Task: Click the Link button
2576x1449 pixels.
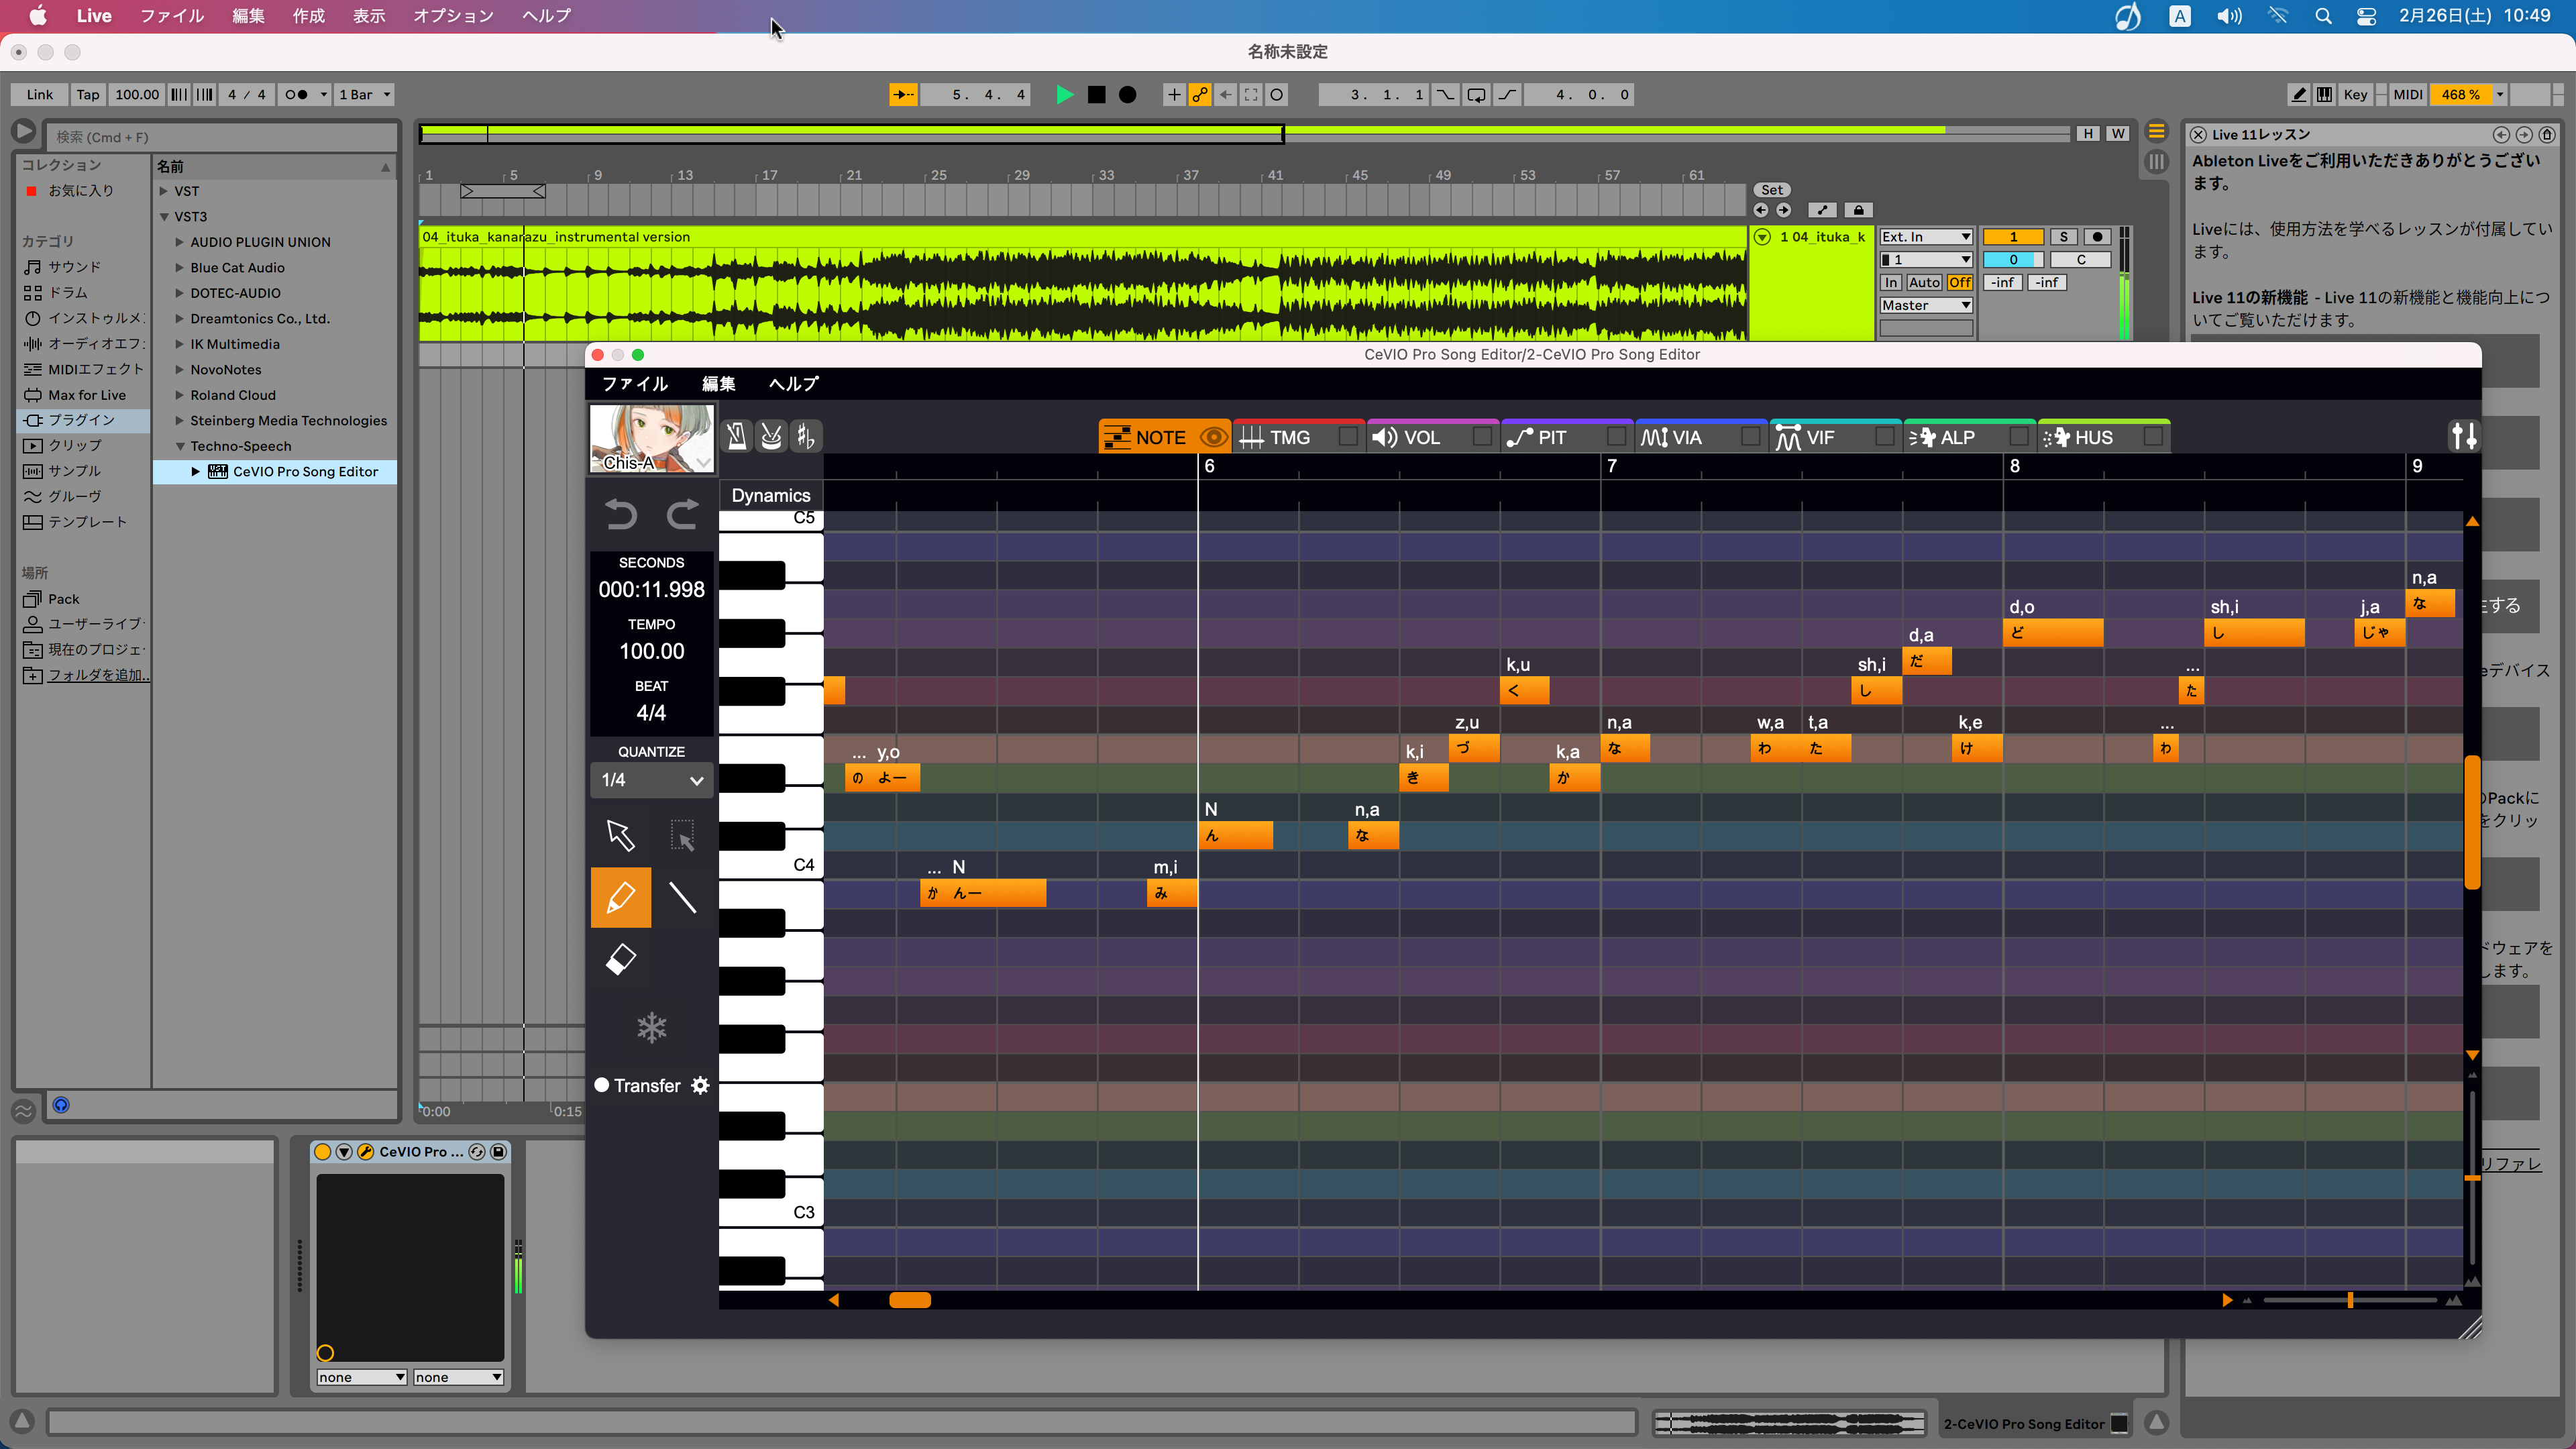Action: (x=40, y=94)
